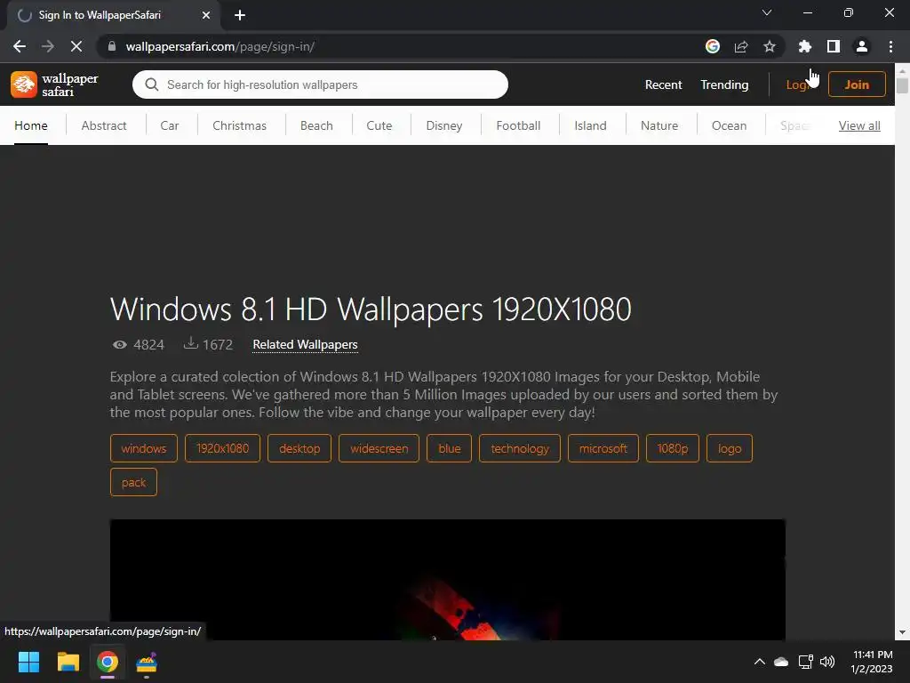The image size is (910, 683).
Task: Click the WallpaperSafari logo
Action: pos(54,84)
